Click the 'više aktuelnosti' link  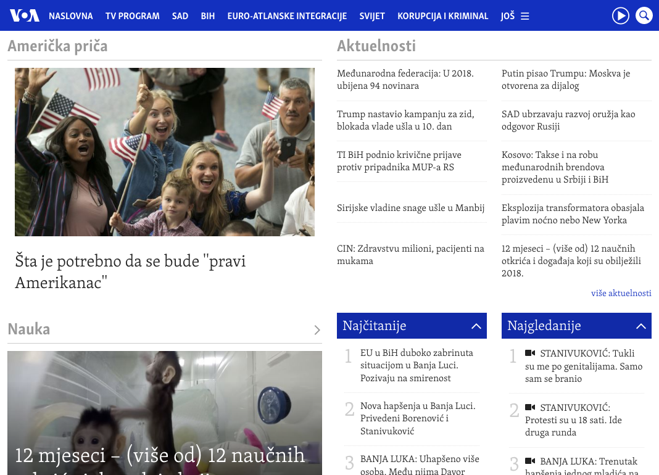[x=621, y=293]
